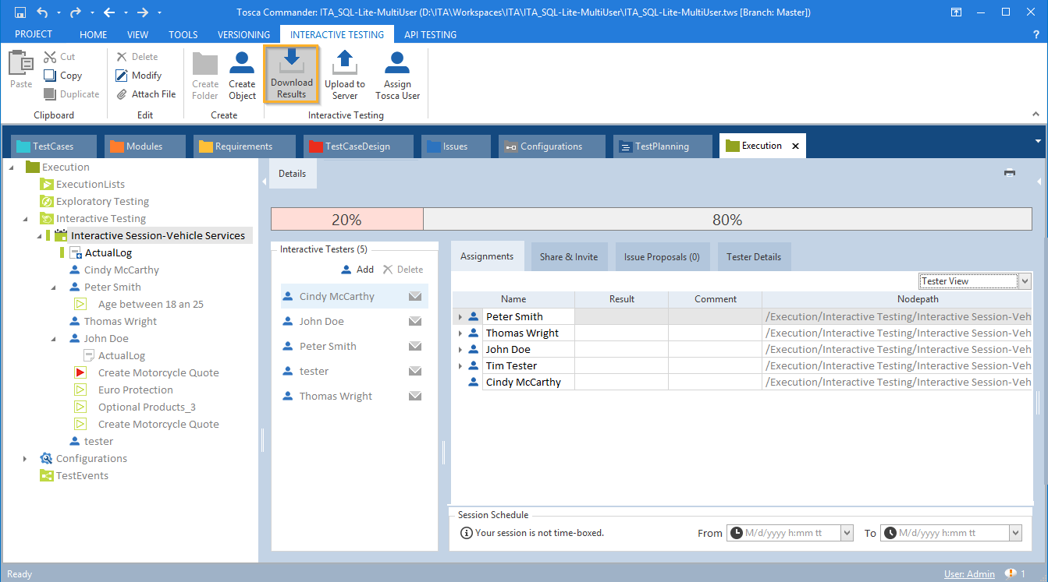Click the User: Admin link

(x=969, y=574)
